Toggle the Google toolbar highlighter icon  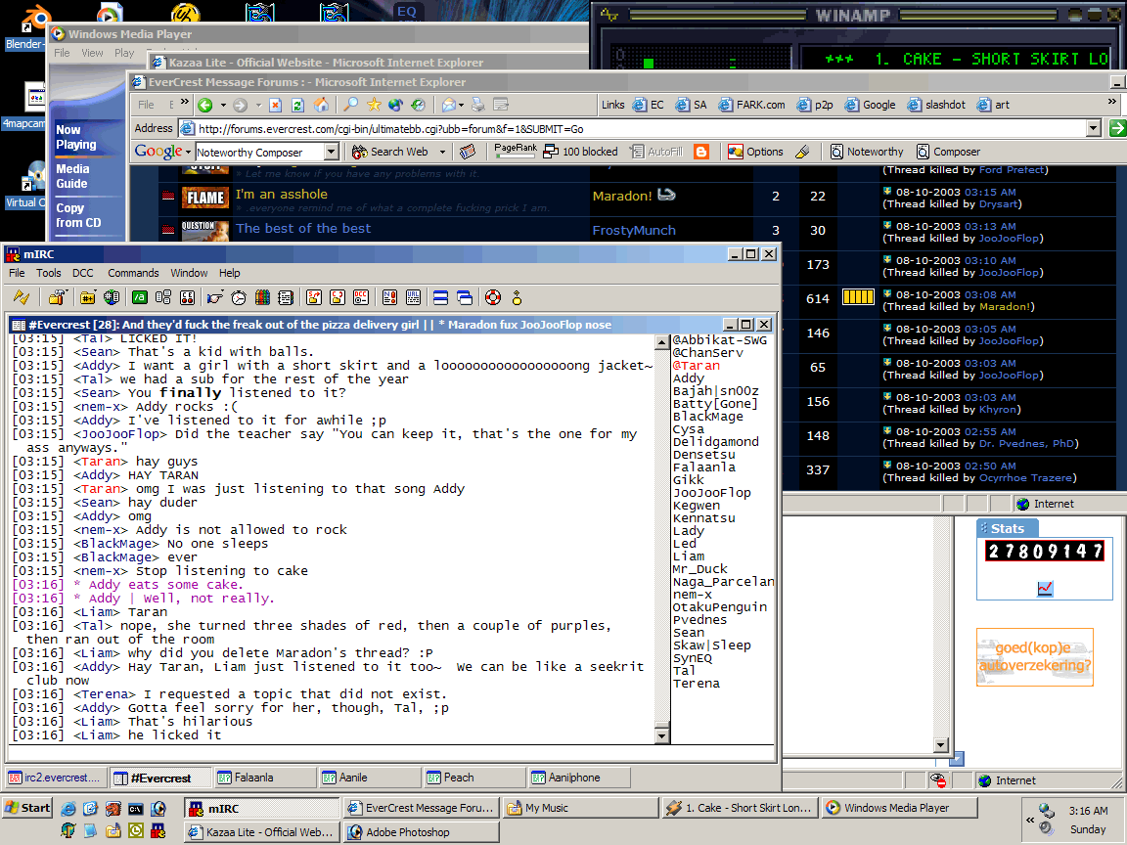point(802,152)
